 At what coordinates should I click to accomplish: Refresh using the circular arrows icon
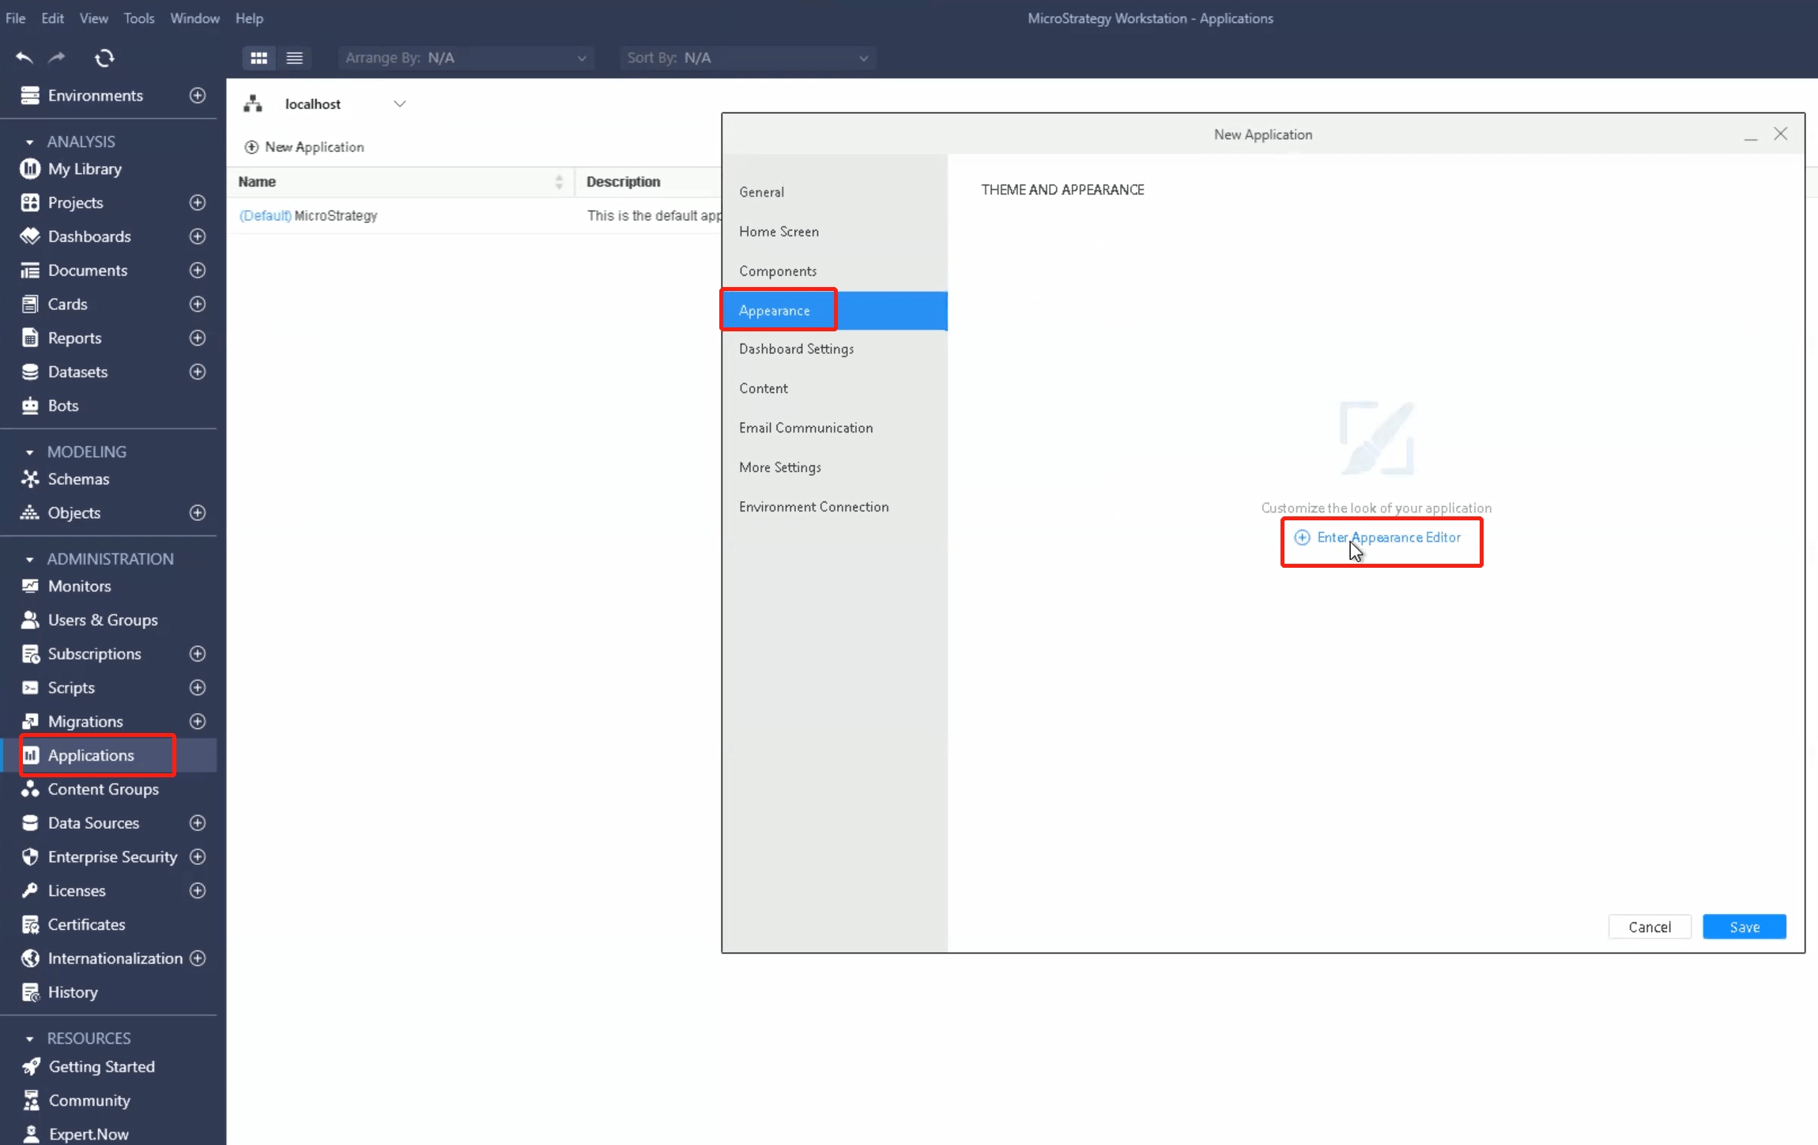coord(104,58)
